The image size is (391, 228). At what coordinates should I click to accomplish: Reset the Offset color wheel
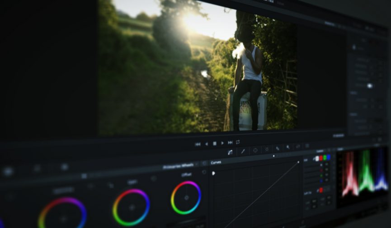204,172
